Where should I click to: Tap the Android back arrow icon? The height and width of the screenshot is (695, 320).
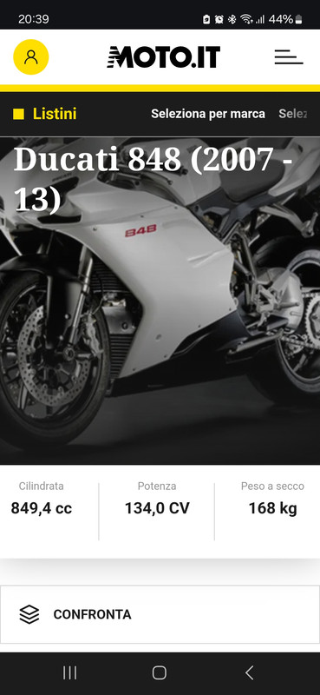coord(249,672)
